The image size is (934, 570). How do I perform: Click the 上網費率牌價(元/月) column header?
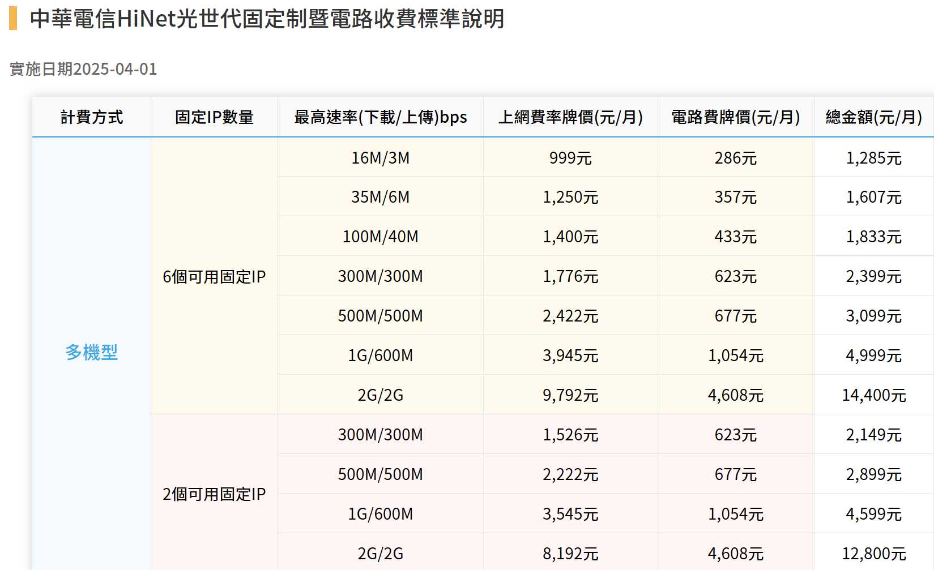tap(570, 117)
